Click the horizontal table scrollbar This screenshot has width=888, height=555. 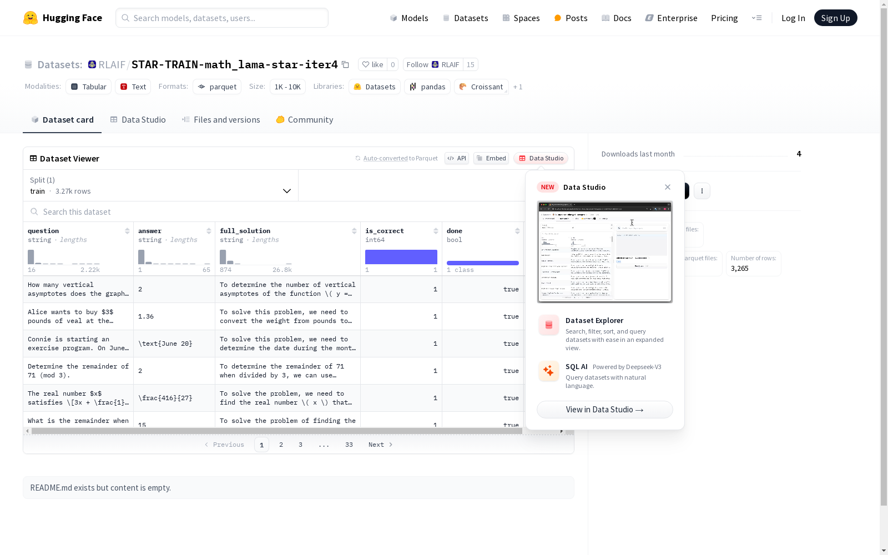pyautogui.click(x=277, y=431)
